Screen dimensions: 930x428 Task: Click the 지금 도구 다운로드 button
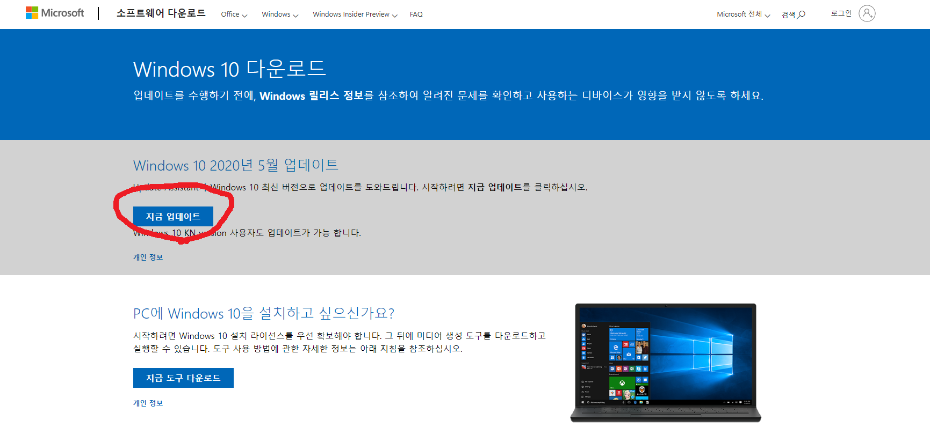click(183, 378)
